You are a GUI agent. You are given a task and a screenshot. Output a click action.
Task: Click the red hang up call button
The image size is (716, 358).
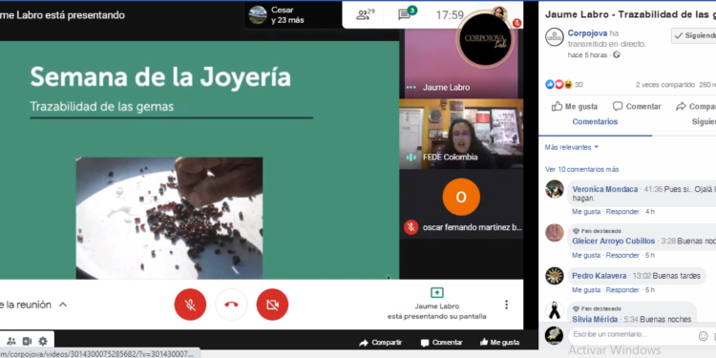231,305
